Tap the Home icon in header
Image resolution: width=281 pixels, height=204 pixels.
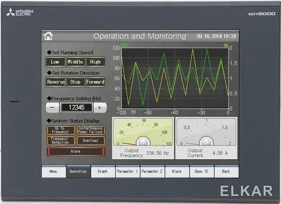(48, 36)
